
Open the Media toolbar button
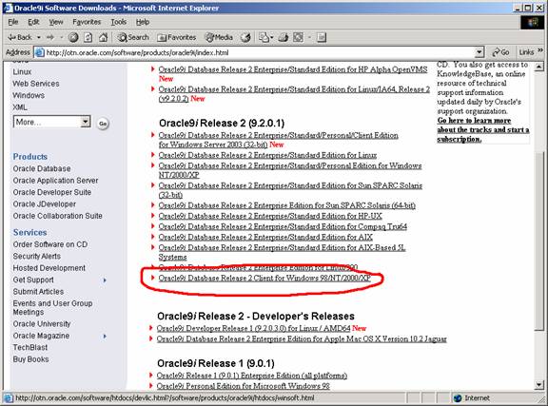219,37
